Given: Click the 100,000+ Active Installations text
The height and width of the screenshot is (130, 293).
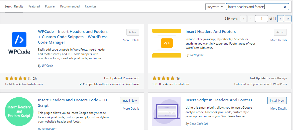Looking at the screenshot, I should tap(171, 84).
